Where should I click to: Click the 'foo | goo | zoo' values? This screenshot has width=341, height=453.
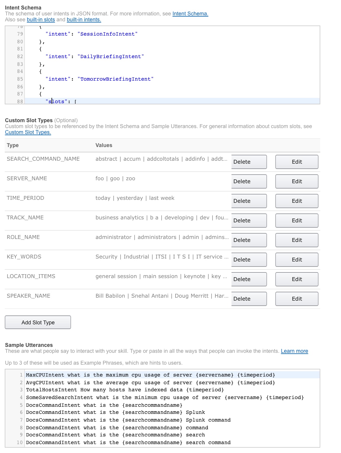(115, 178)
